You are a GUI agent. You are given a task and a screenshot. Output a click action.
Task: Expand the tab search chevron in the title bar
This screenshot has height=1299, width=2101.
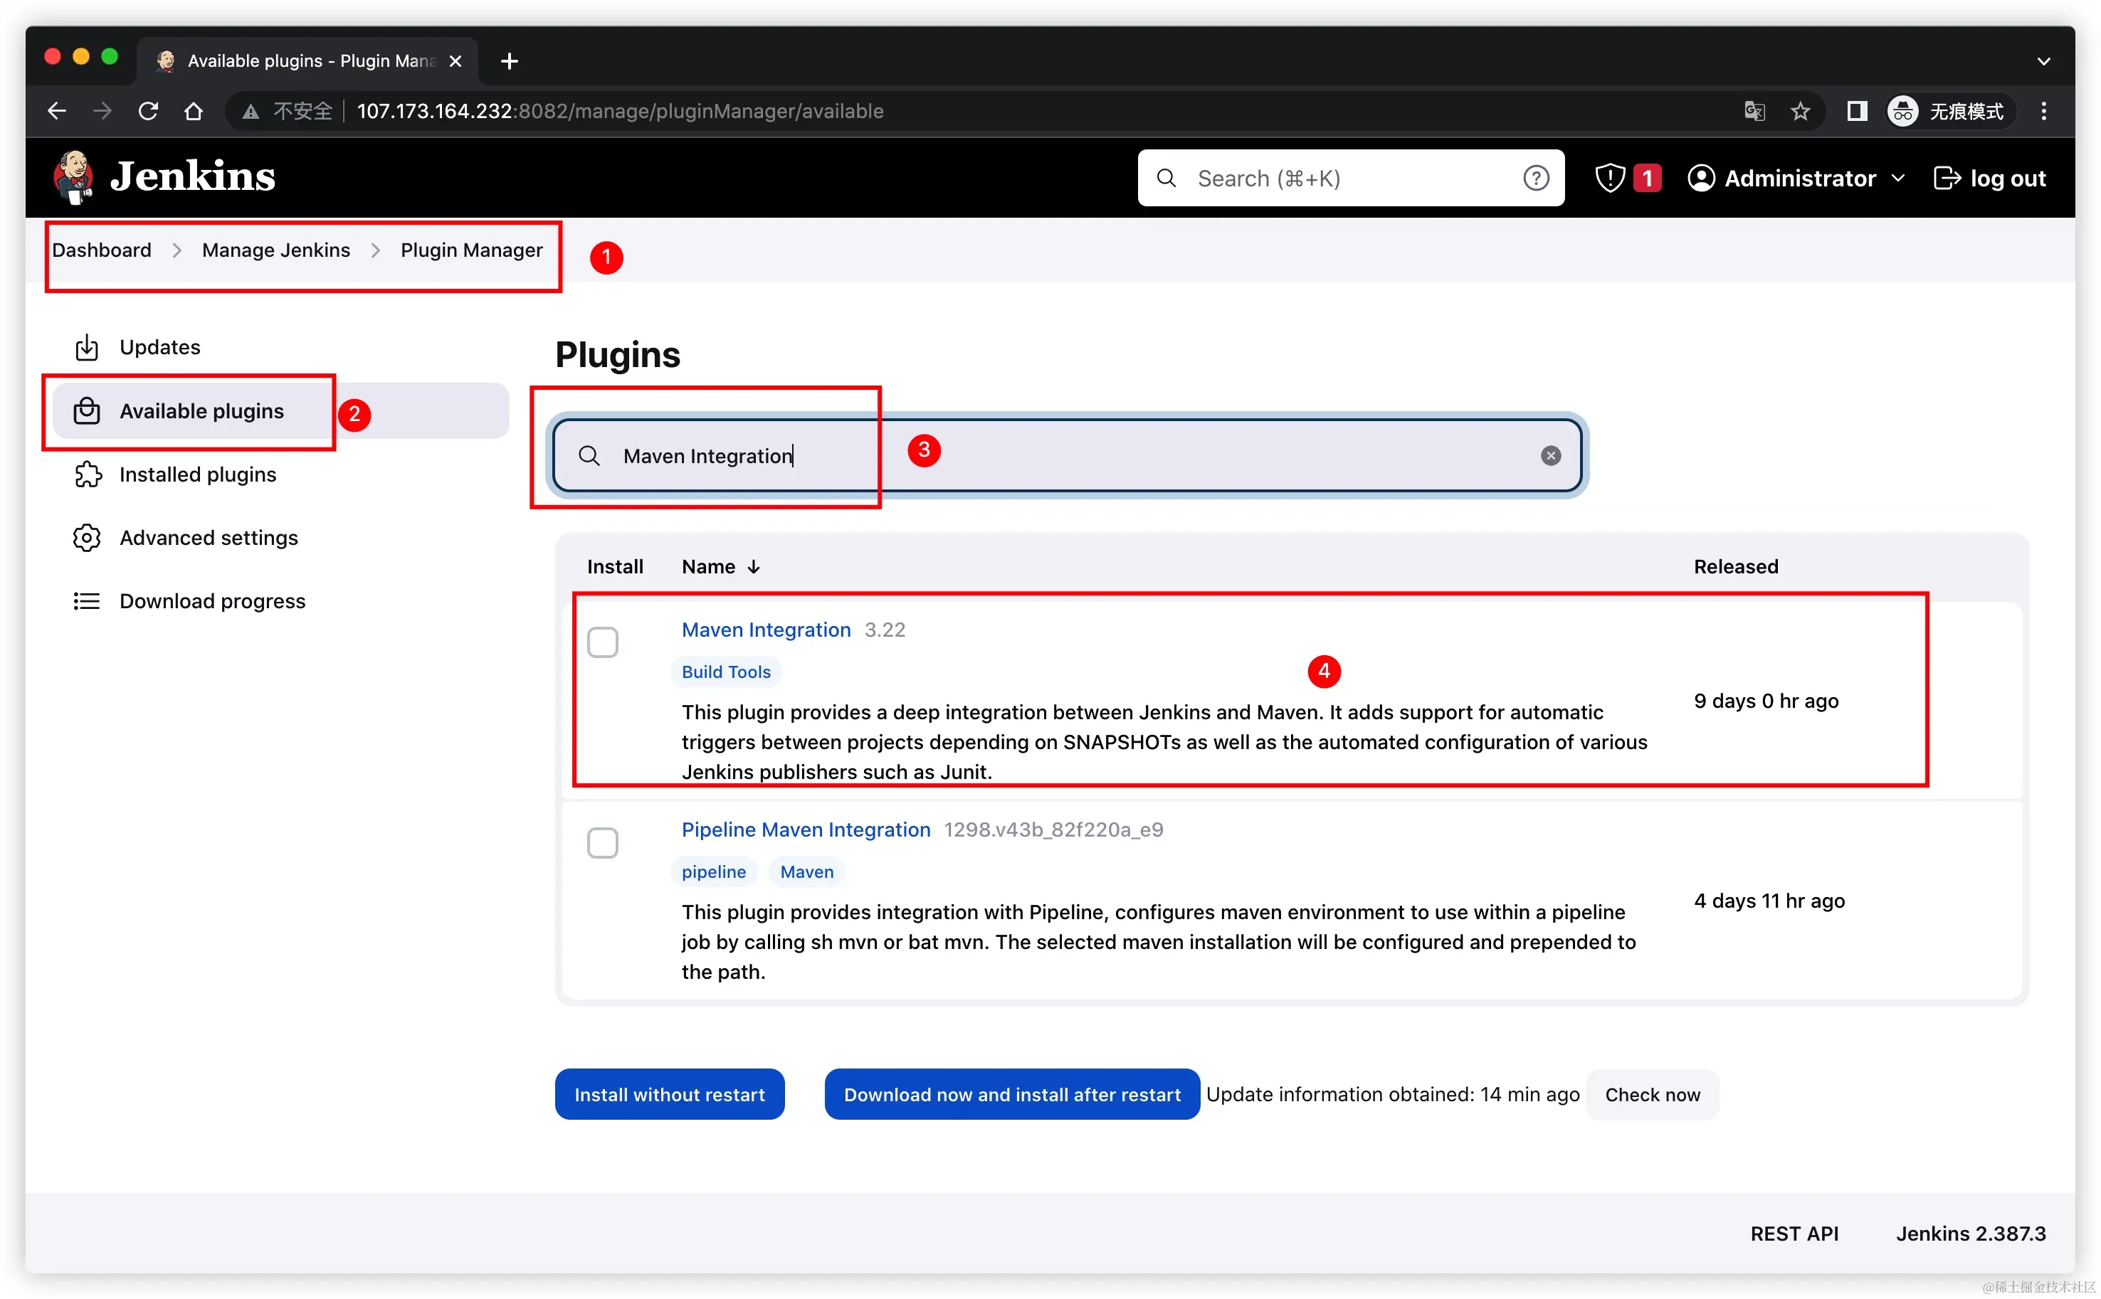pos(2043,62)
